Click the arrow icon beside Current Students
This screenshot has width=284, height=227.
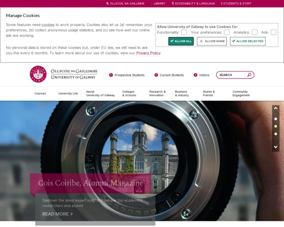point(156,75)
